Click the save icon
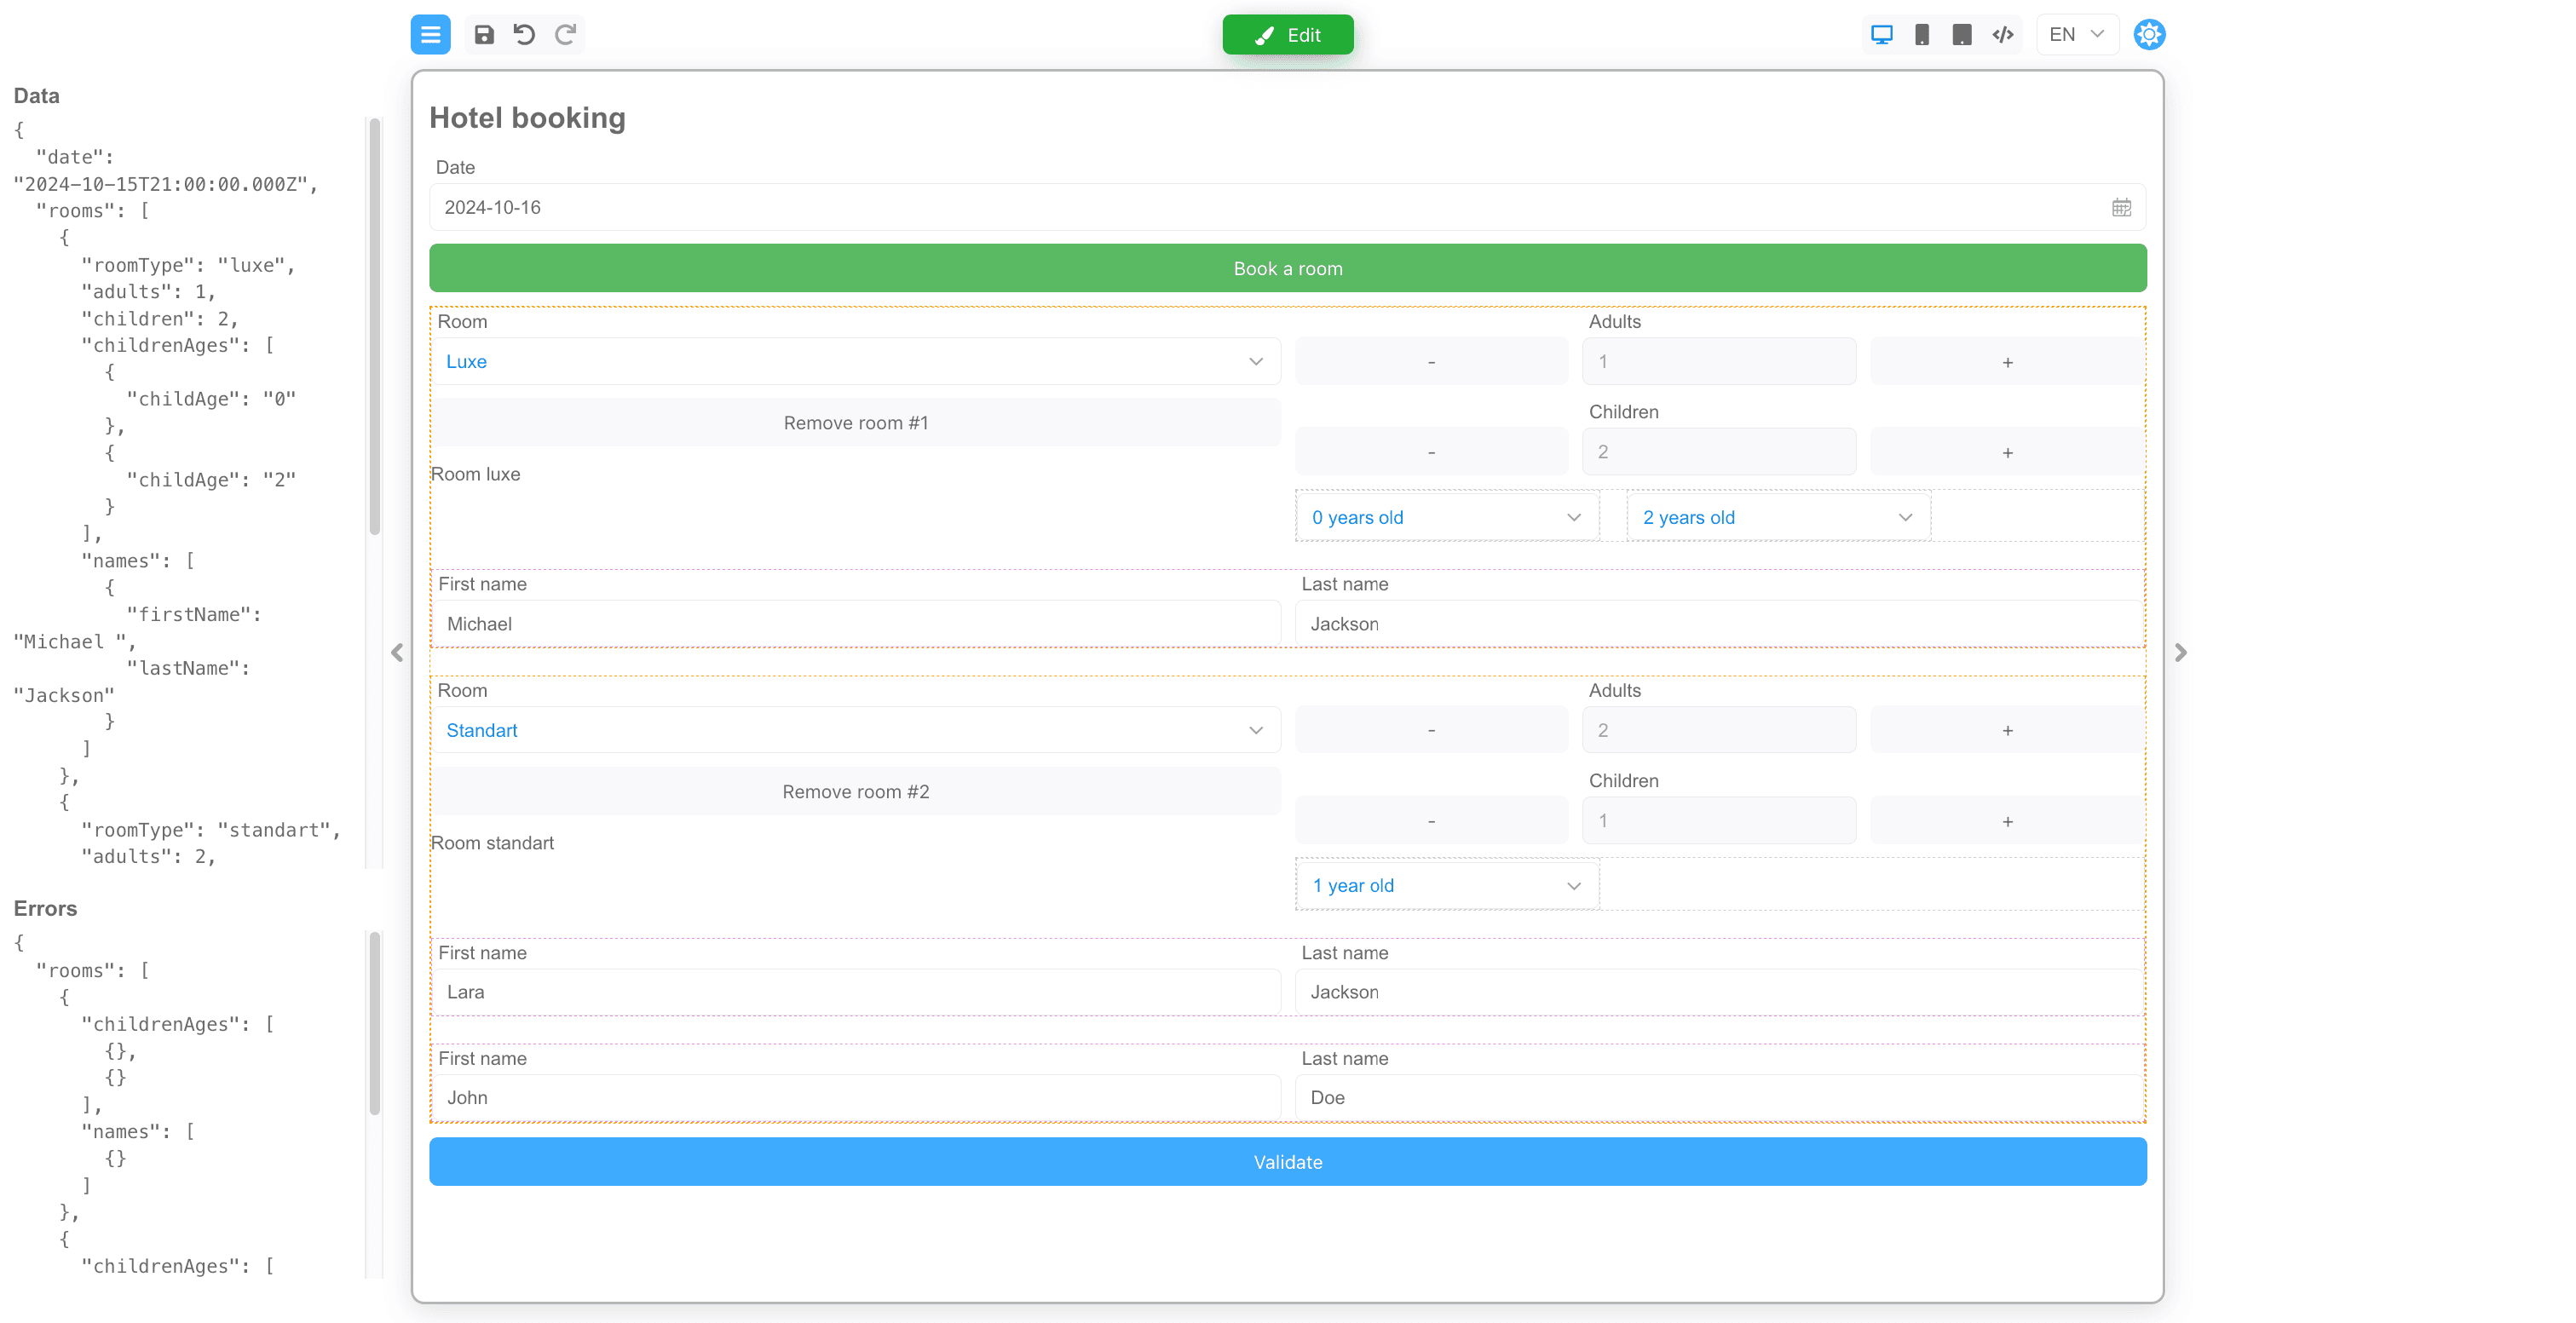The image size is (2576, 1323). (484, 35)
